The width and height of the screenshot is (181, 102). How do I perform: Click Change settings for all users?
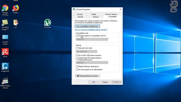click(x=87, y=76)
